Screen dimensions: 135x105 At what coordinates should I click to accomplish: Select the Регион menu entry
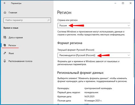click(x=12, y=45)
